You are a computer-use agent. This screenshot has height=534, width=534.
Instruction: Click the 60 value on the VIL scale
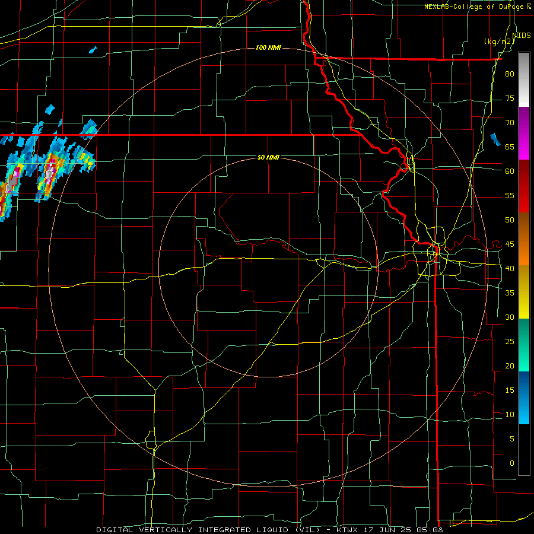point(510,171)
